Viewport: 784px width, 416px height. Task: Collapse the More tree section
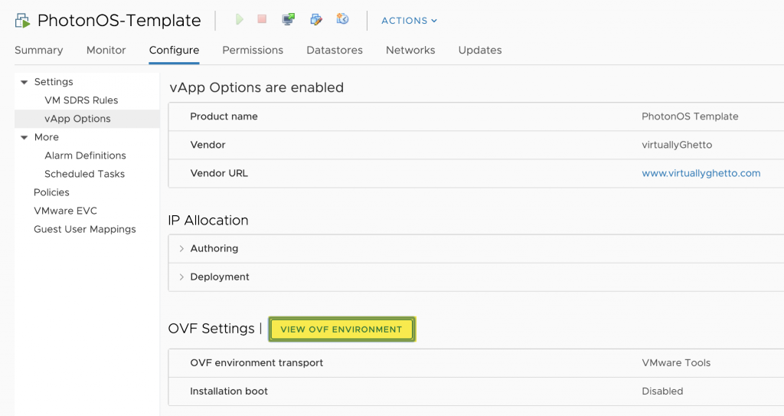coord(24,137)
